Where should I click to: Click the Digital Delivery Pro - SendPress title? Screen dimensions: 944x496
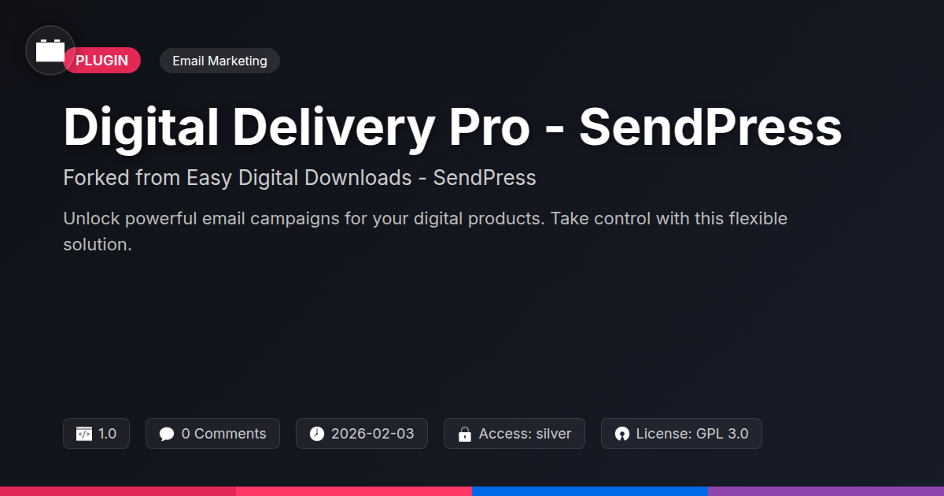pyautogui.click(x=452, y=128)
